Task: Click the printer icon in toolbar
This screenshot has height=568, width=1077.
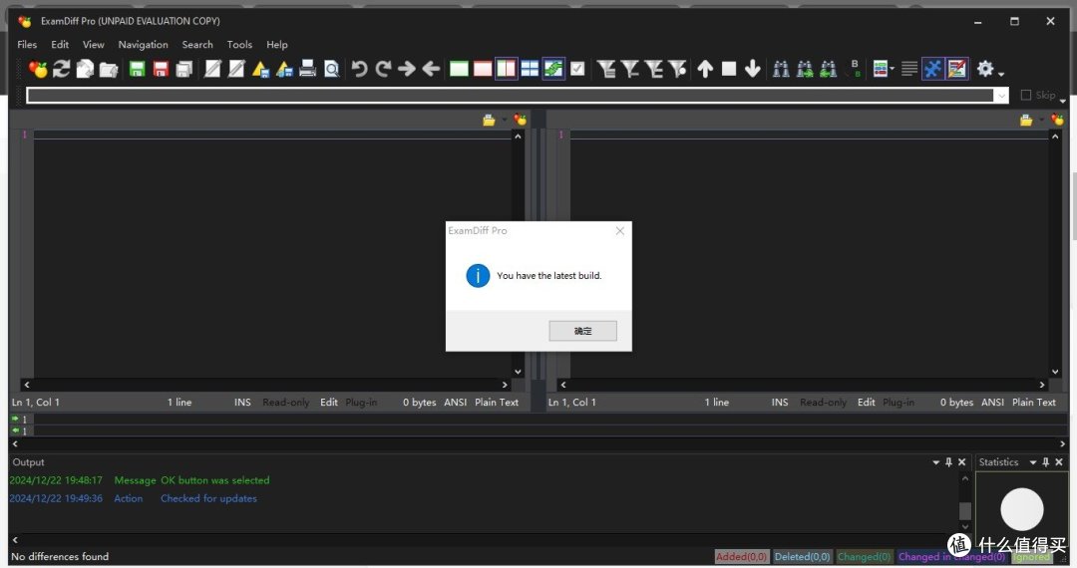Action: click(308, 69)
